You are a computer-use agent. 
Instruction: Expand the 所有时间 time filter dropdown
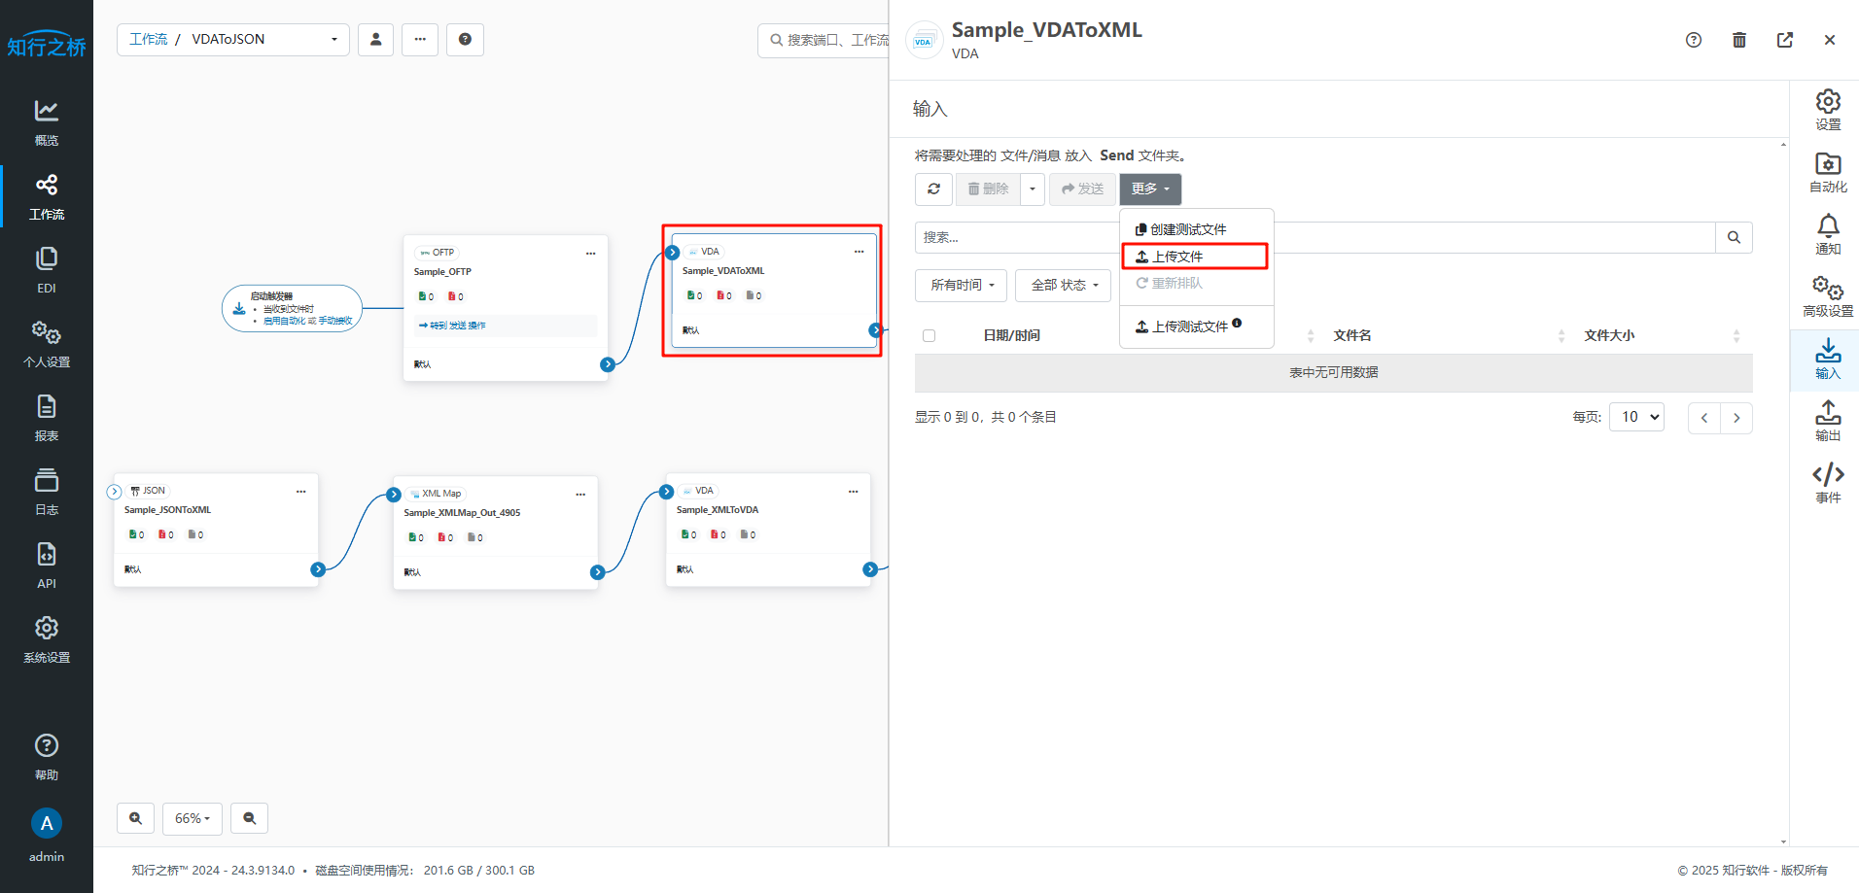coord(962,285)
